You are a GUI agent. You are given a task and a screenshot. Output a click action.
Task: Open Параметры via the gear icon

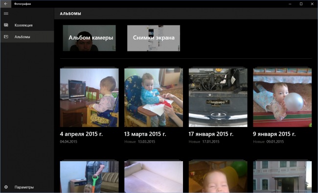pos(6,187)
